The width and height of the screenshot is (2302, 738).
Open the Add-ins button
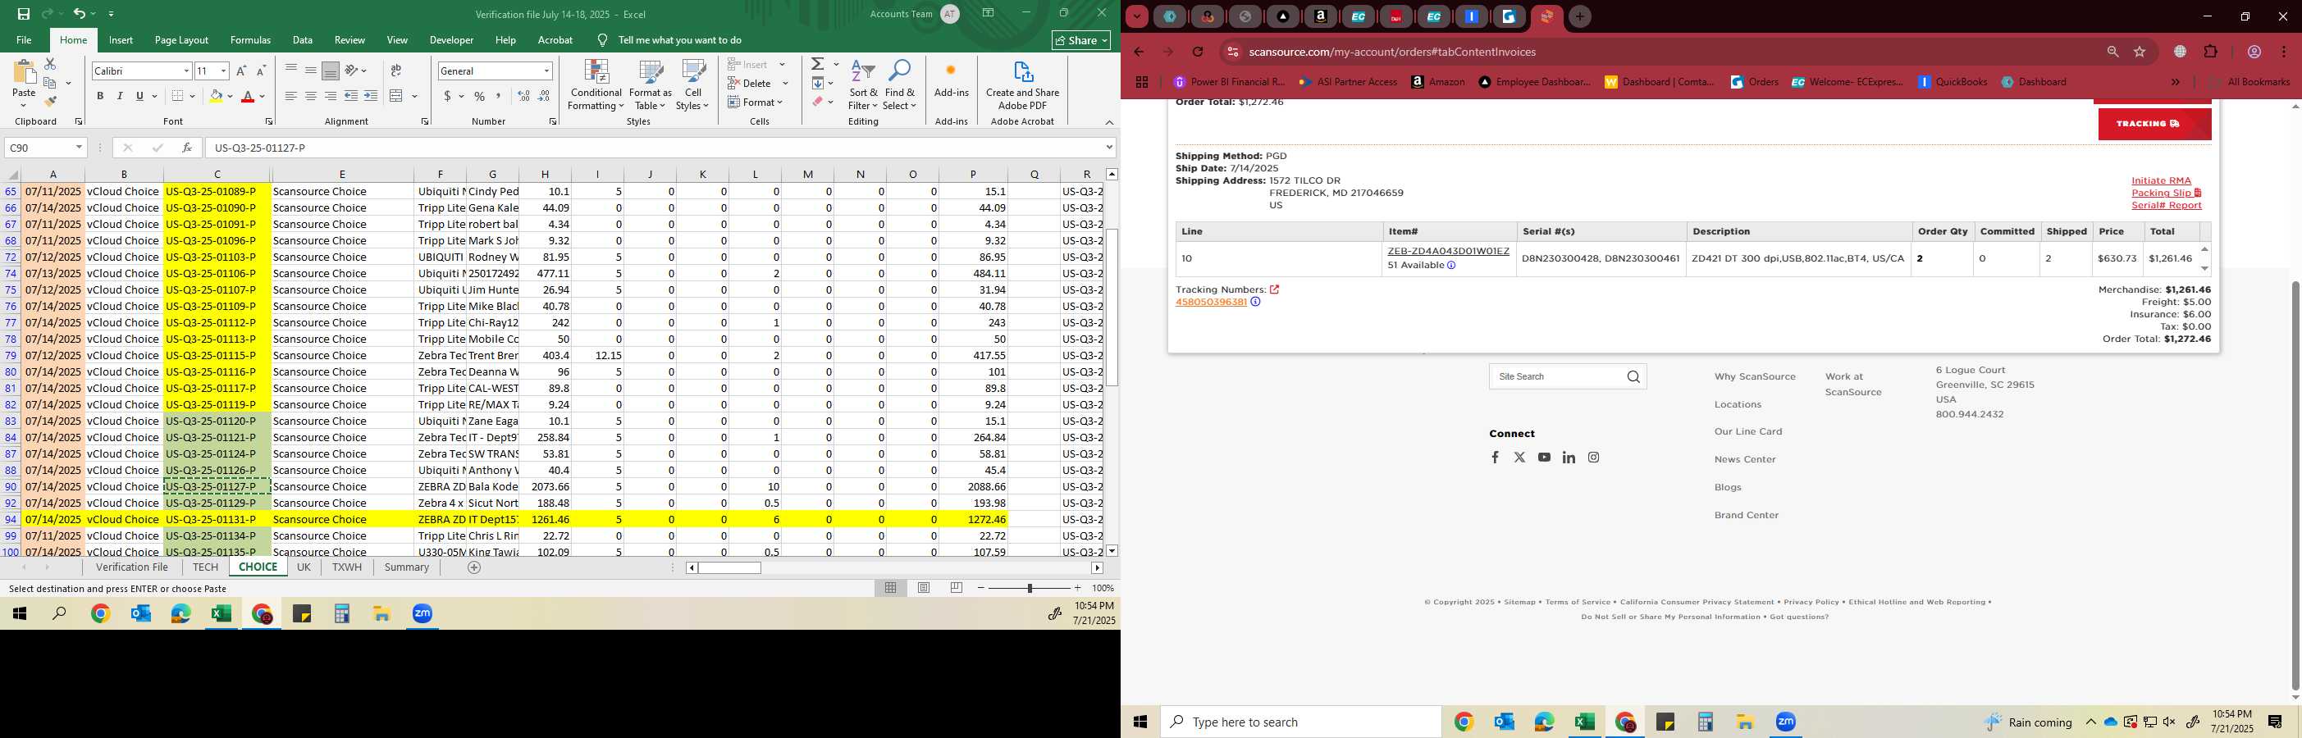[x=951, y=79]
